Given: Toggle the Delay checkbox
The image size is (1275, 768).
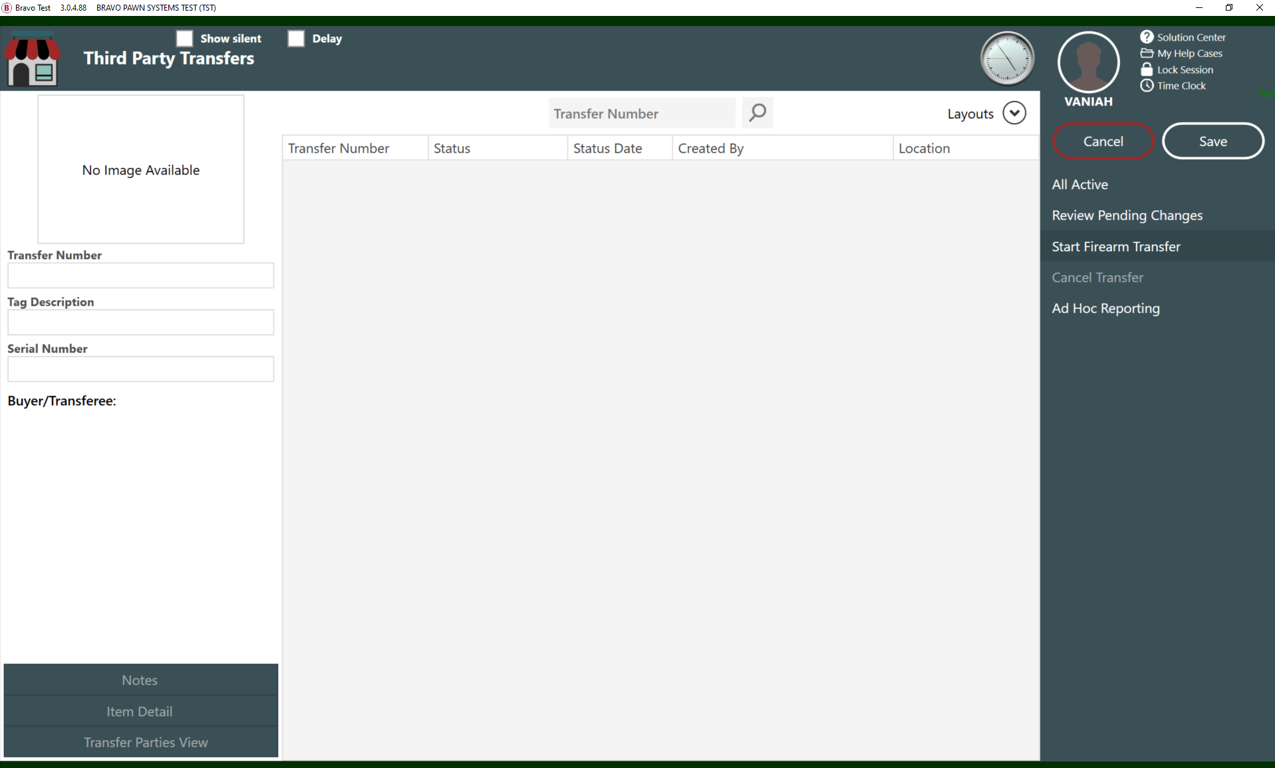Looking at the screenshot, I should (296, 39).
